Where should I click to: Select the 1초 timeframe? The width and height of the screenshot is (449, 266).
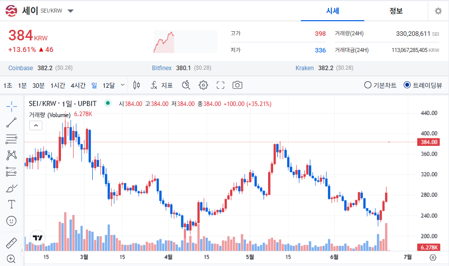coord(8,85)
